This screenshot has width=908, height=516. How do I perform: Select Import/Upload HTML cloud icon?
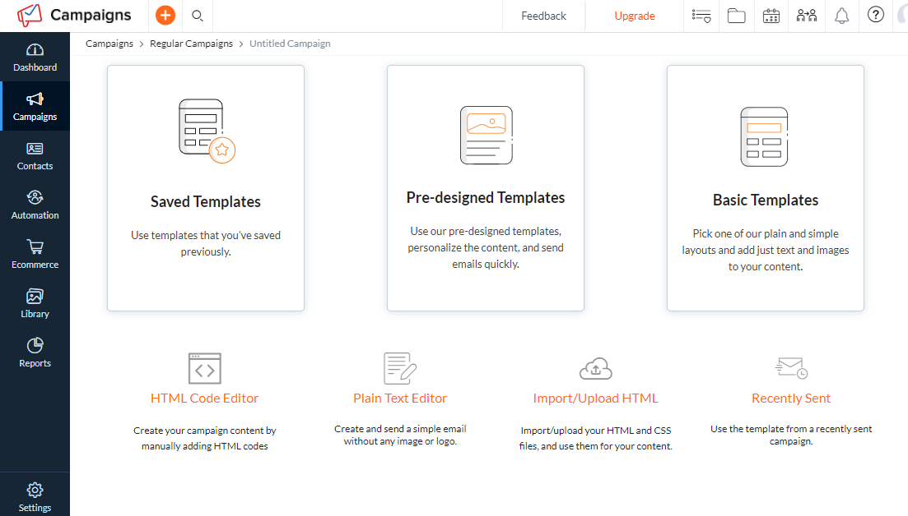click(595, 368)
